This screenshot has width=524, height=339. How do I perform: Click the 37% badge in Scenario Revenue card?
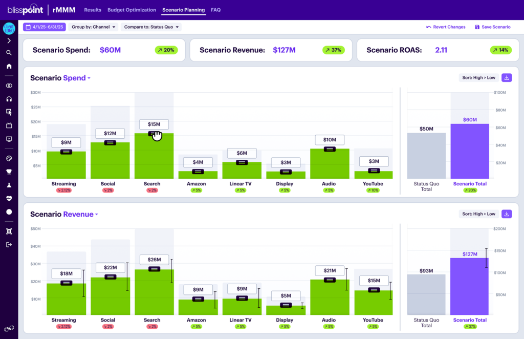pos(334,50)
